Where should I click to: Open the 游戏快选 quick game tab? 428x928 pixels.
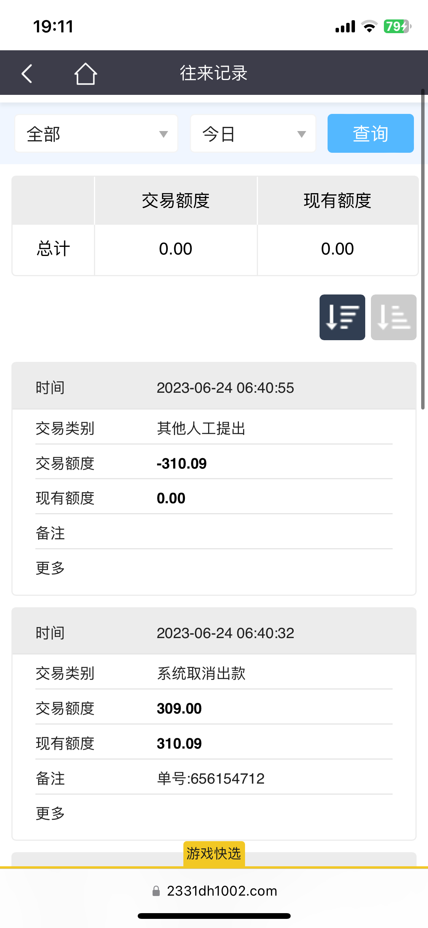[x=214, y=854]
